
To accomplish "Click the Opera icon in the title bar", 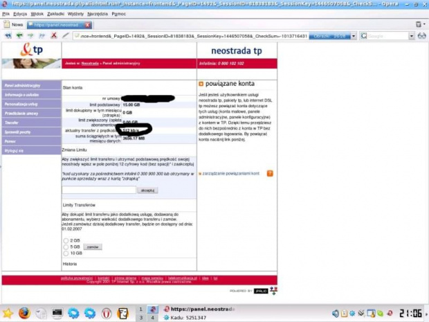I will click(x=4, y=4).
